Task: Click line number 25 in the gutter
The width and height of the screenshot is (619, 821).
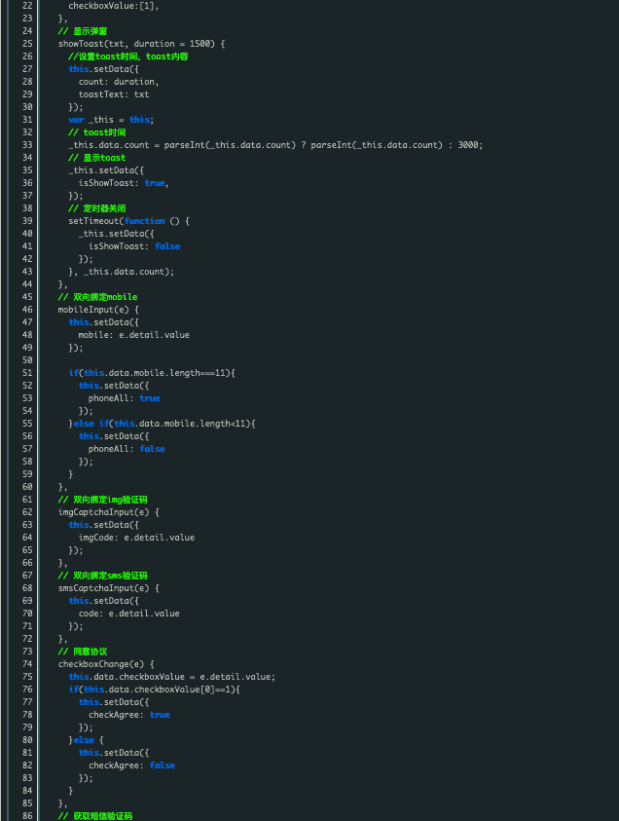Action: tap(26, 44)
